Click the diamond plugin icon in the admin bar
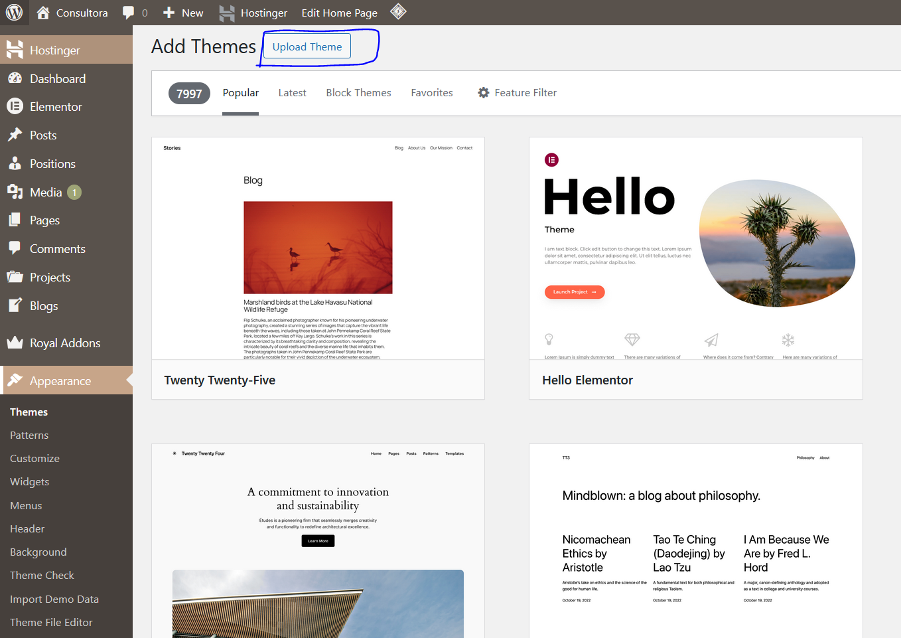This screenshot has width=901, height=638. click(398, 13)
